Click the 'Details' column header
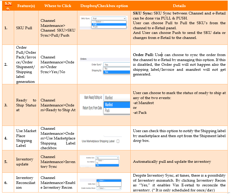 point(179,6)
